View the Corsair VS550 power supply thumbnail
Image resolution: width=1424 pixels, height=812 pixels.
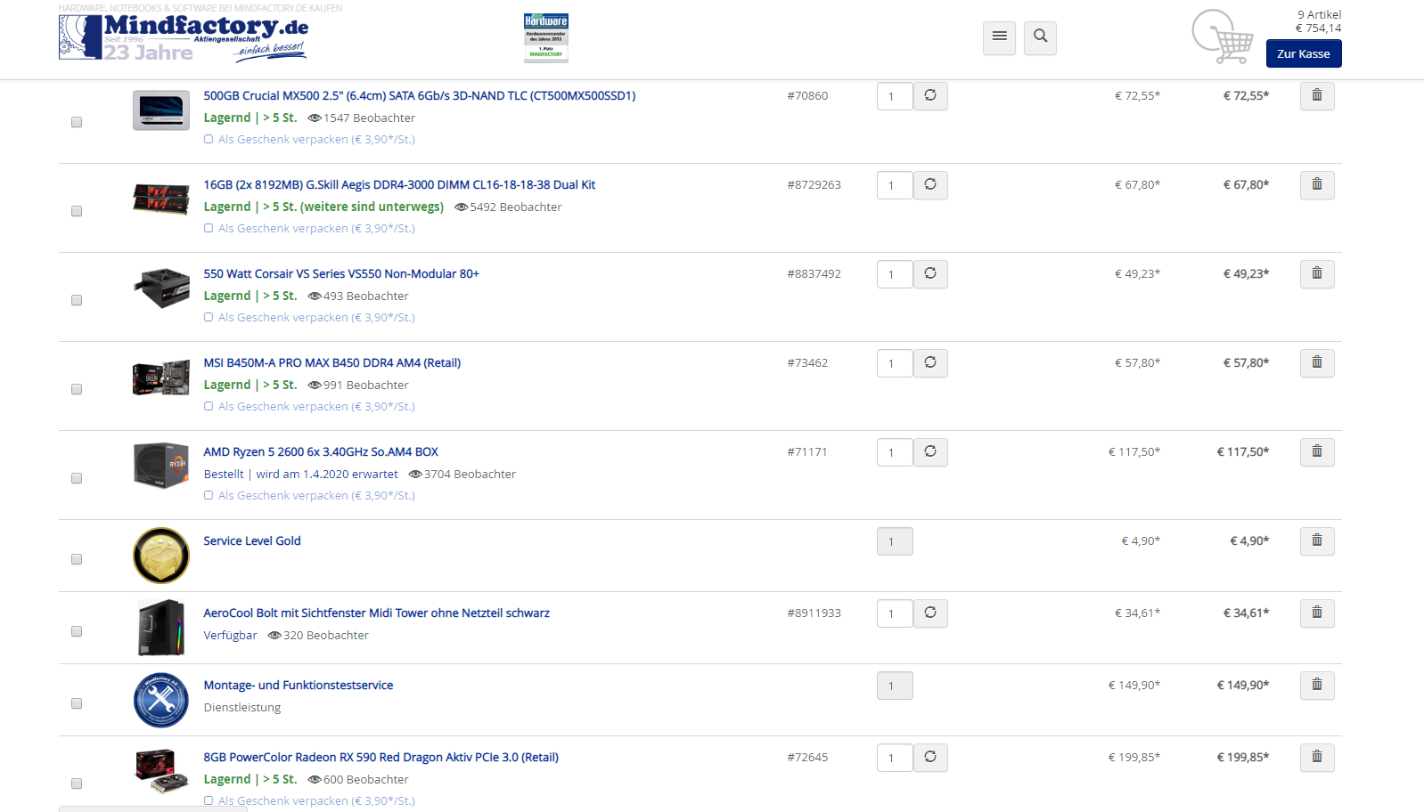pyautogui.click(x=161, y=288)
